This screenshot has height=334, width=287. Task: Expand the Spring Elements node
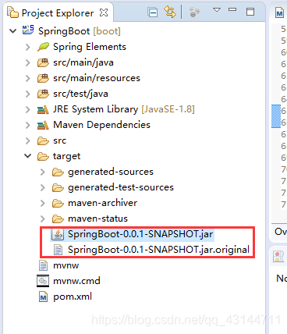[27, 47]
